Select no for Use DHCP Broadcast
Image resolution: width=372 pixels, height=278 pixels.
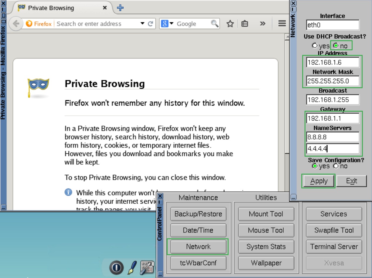tap(336, 46)
